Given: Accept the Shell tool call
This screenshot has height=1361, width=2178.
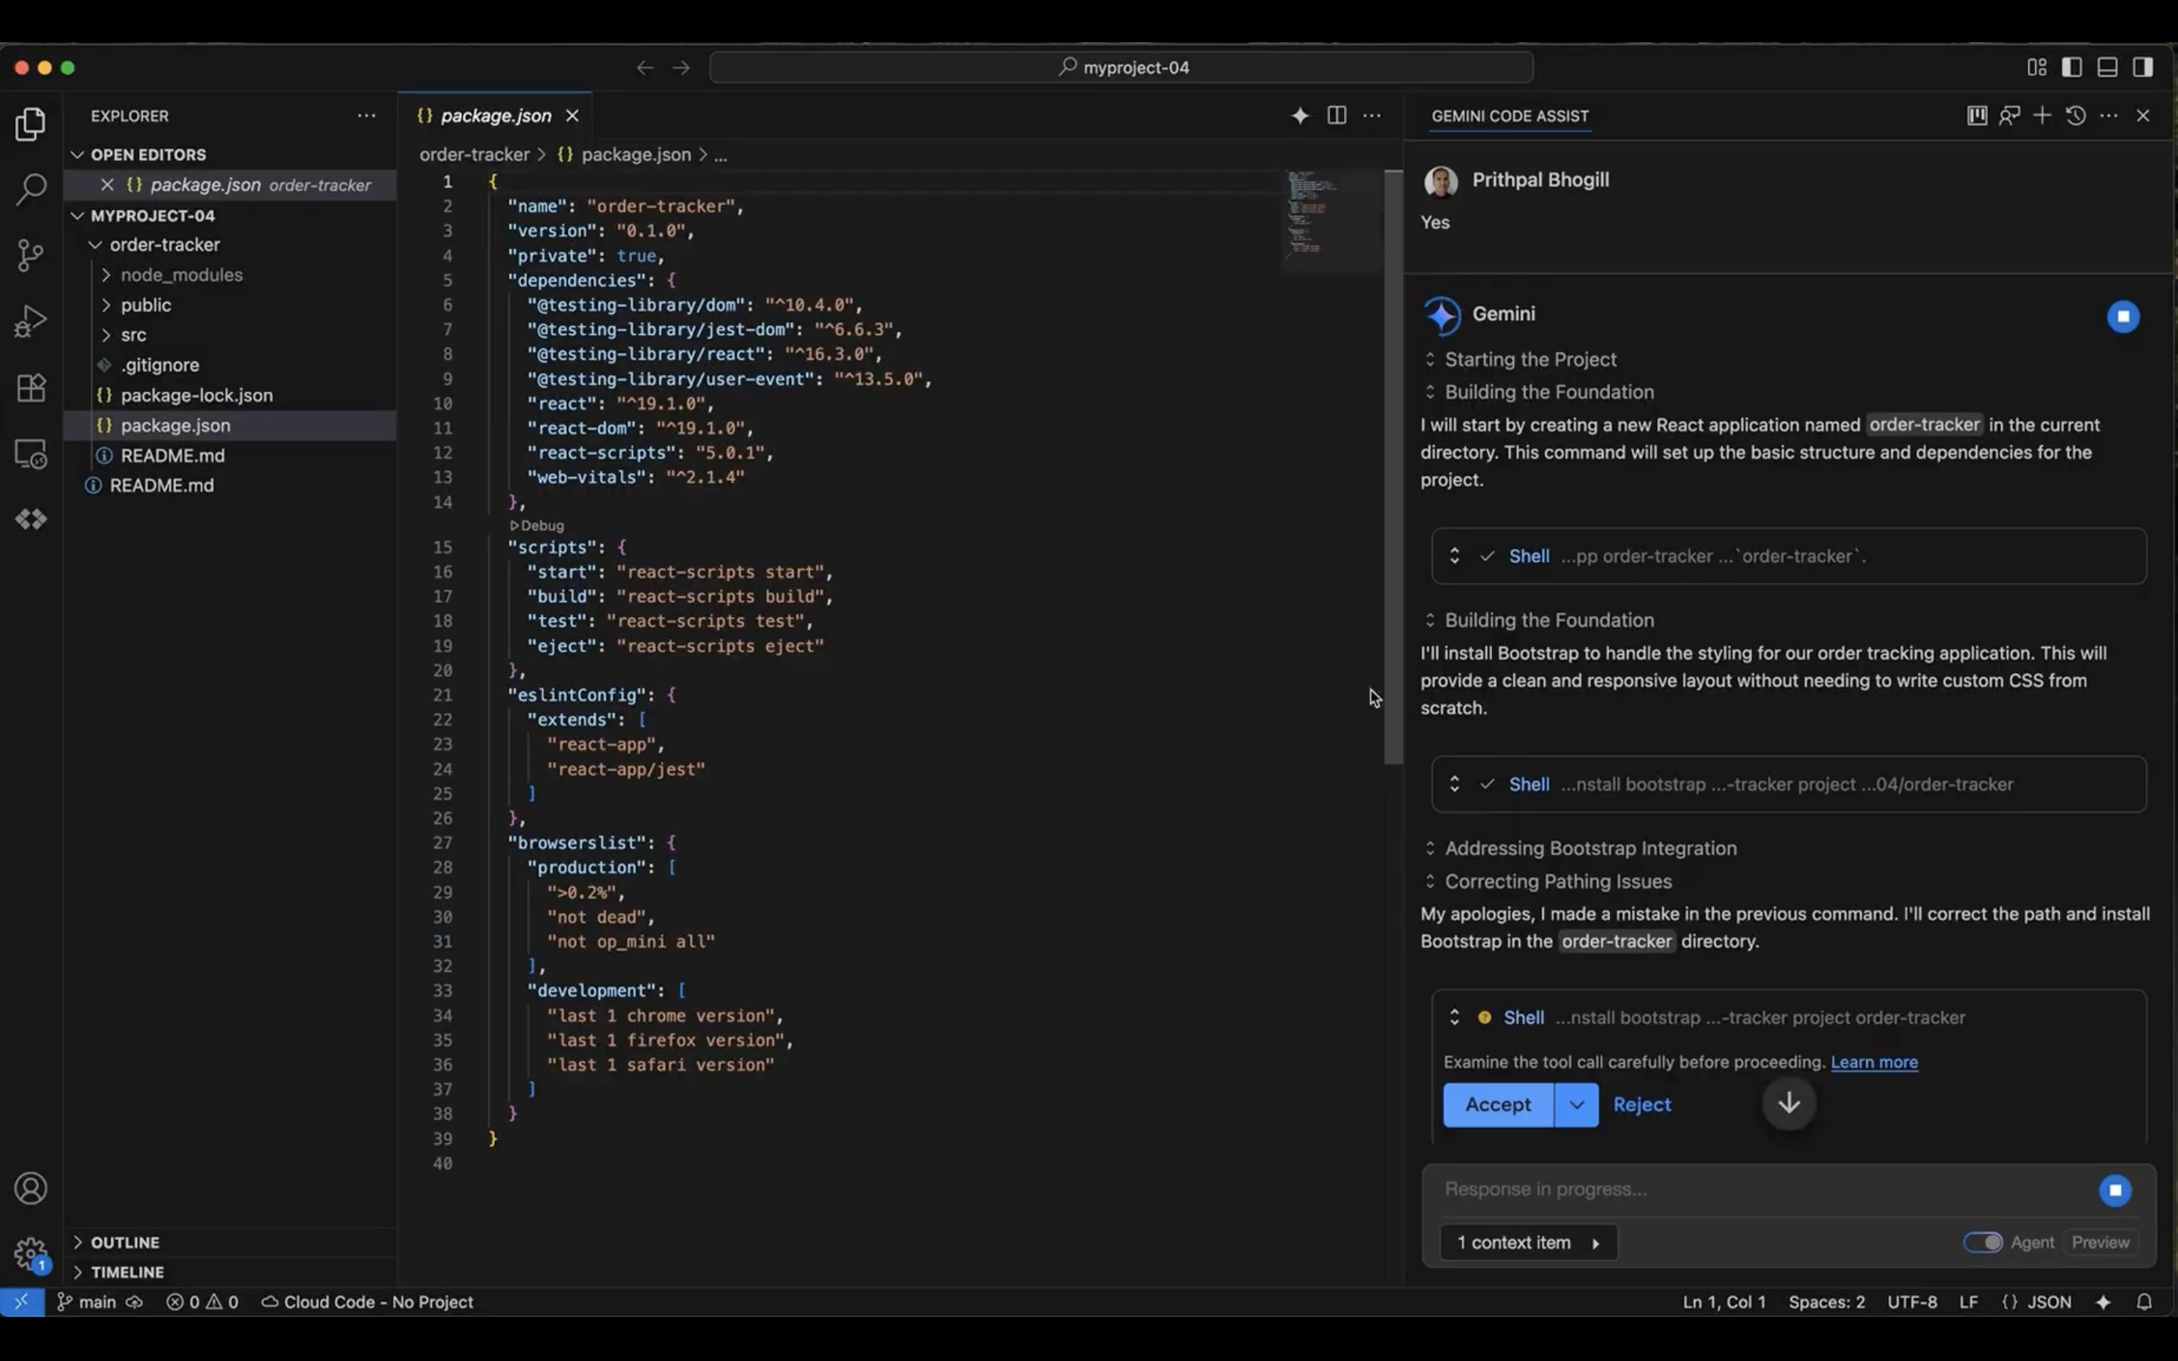Looking at the screenshot, I should (x=1497, y=1105).
